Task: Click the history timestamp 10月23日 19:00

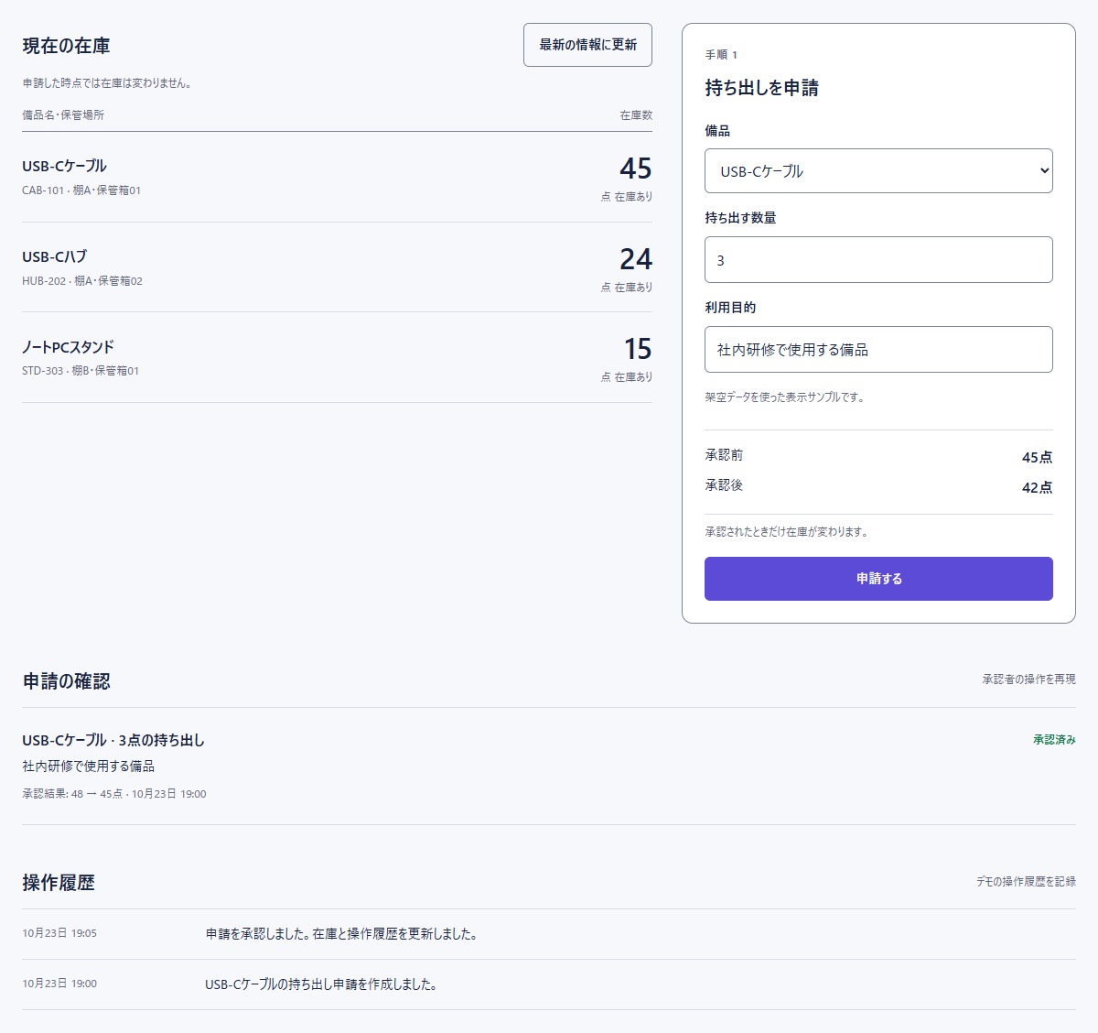Action: [x=59, y=984]
